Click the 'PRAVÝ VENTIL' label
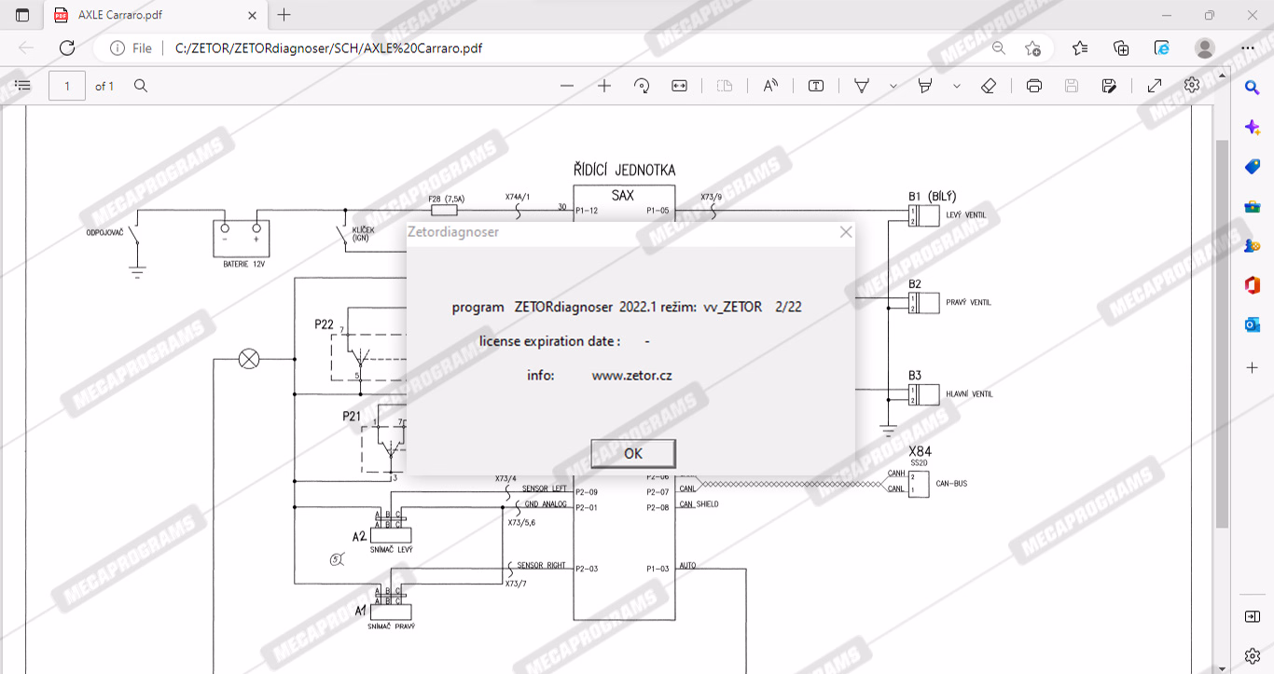Screen dimensions: 1274x674 tap(968, 303)
